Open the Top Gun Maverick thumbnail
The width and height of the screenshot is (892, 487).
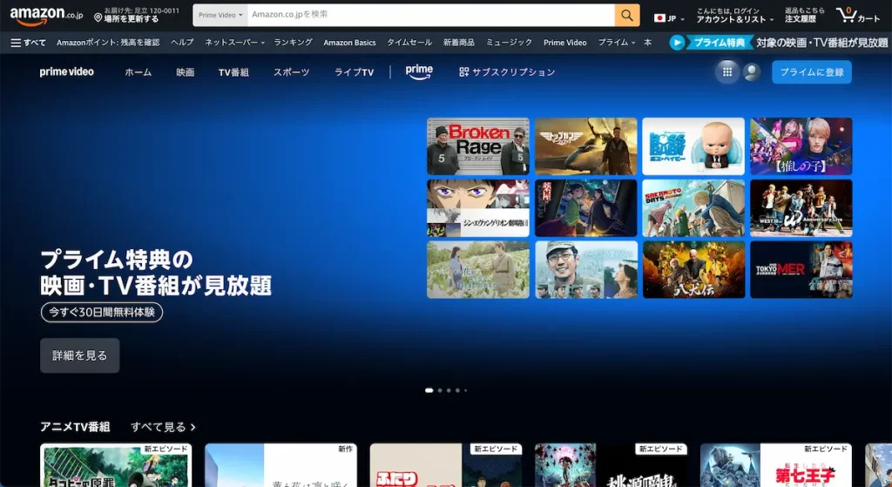[x=586, y=146]
